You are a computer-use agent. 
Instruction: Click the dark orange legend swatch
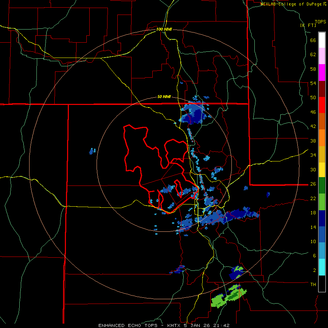click(322, 121)
